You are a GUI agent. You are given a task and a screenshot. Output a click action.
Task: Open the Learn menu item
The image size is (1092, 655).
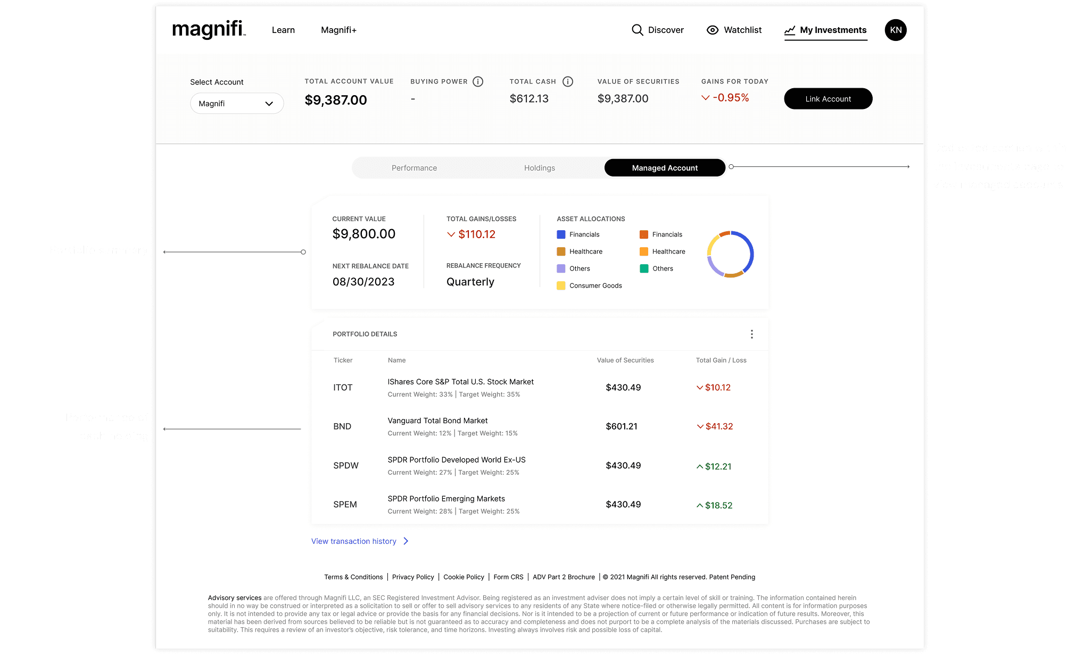coord(283,30)
